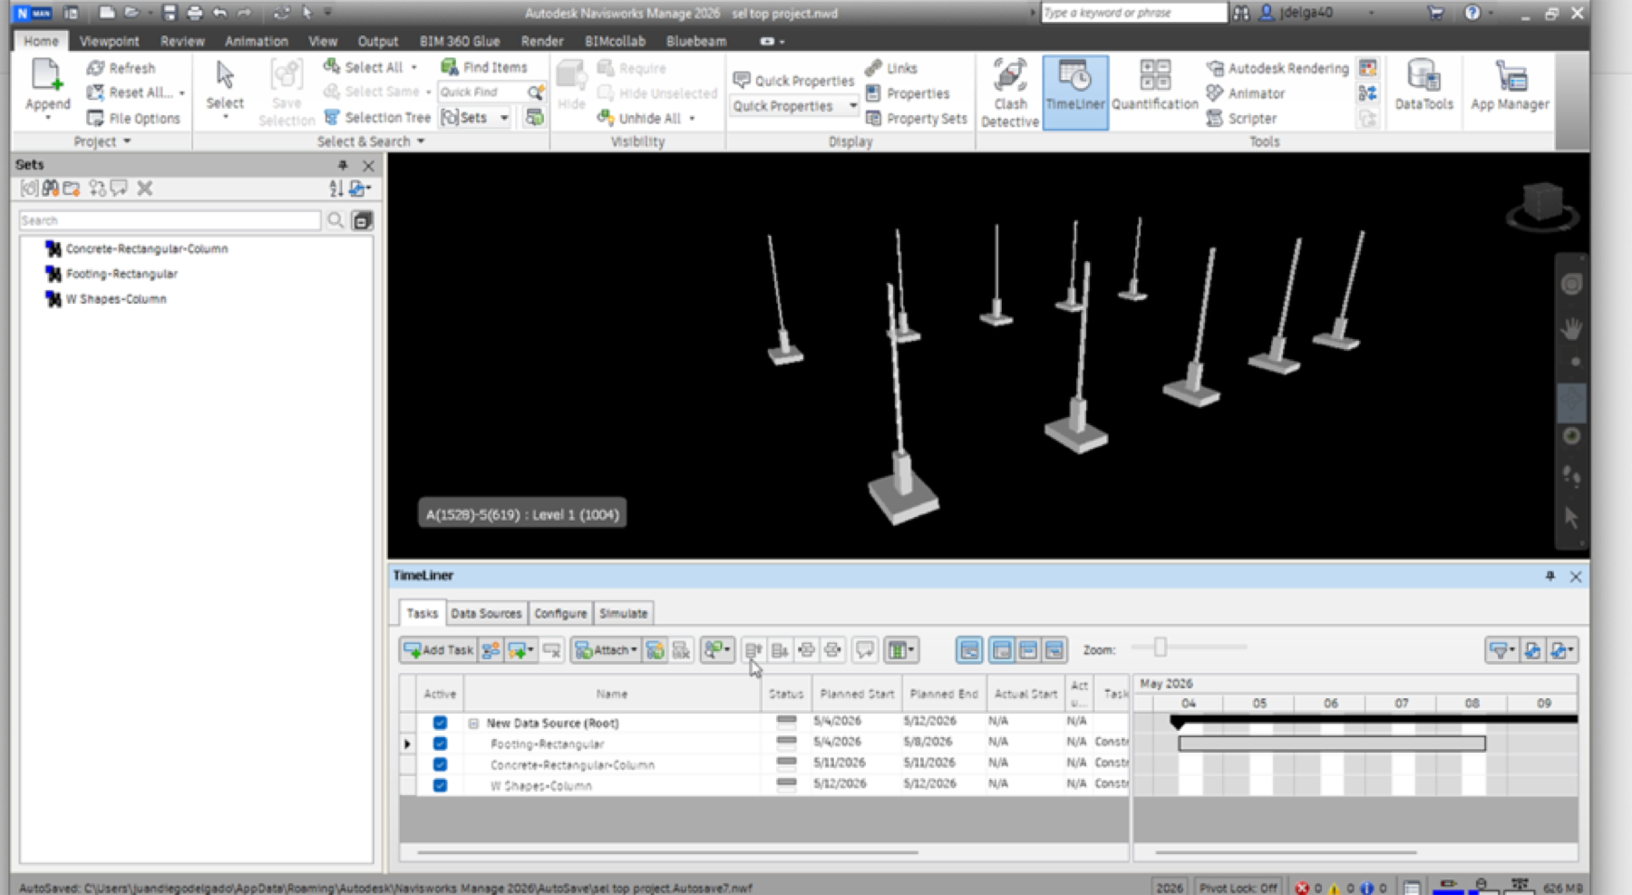
Task: Switch to the Data Sources tab
Action: point(486,614)
